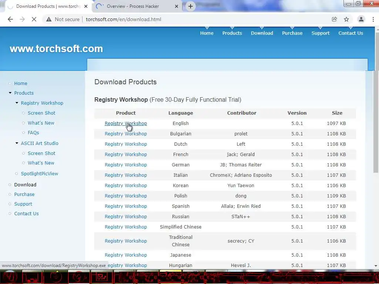379x284 pixels.
Task: Open What's New under ASCII Art Studio
Action: pyautogui.click(x=41, y=163)
